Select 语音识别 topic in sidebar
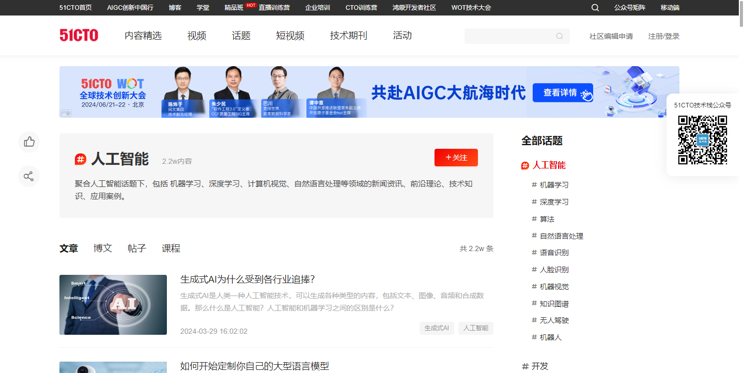Screen dimensions: 744x373 point(554,253)
